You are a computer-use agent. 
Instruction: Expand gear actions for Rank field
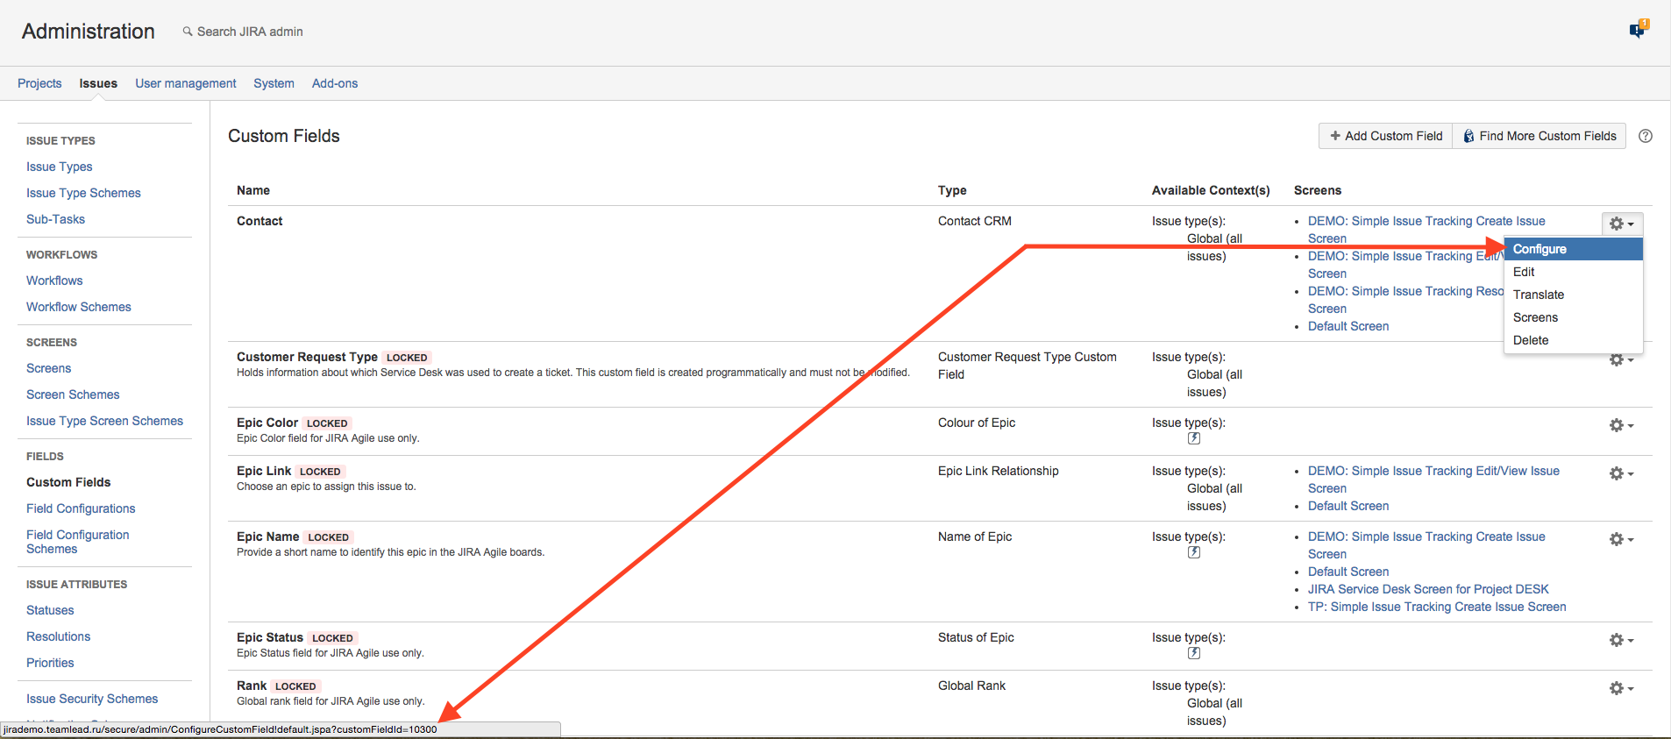pyautogui.click(x=1620, y=688)
